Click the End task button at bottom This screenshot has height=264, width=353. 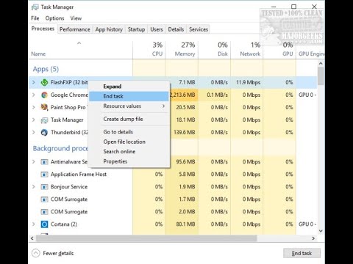302,253
